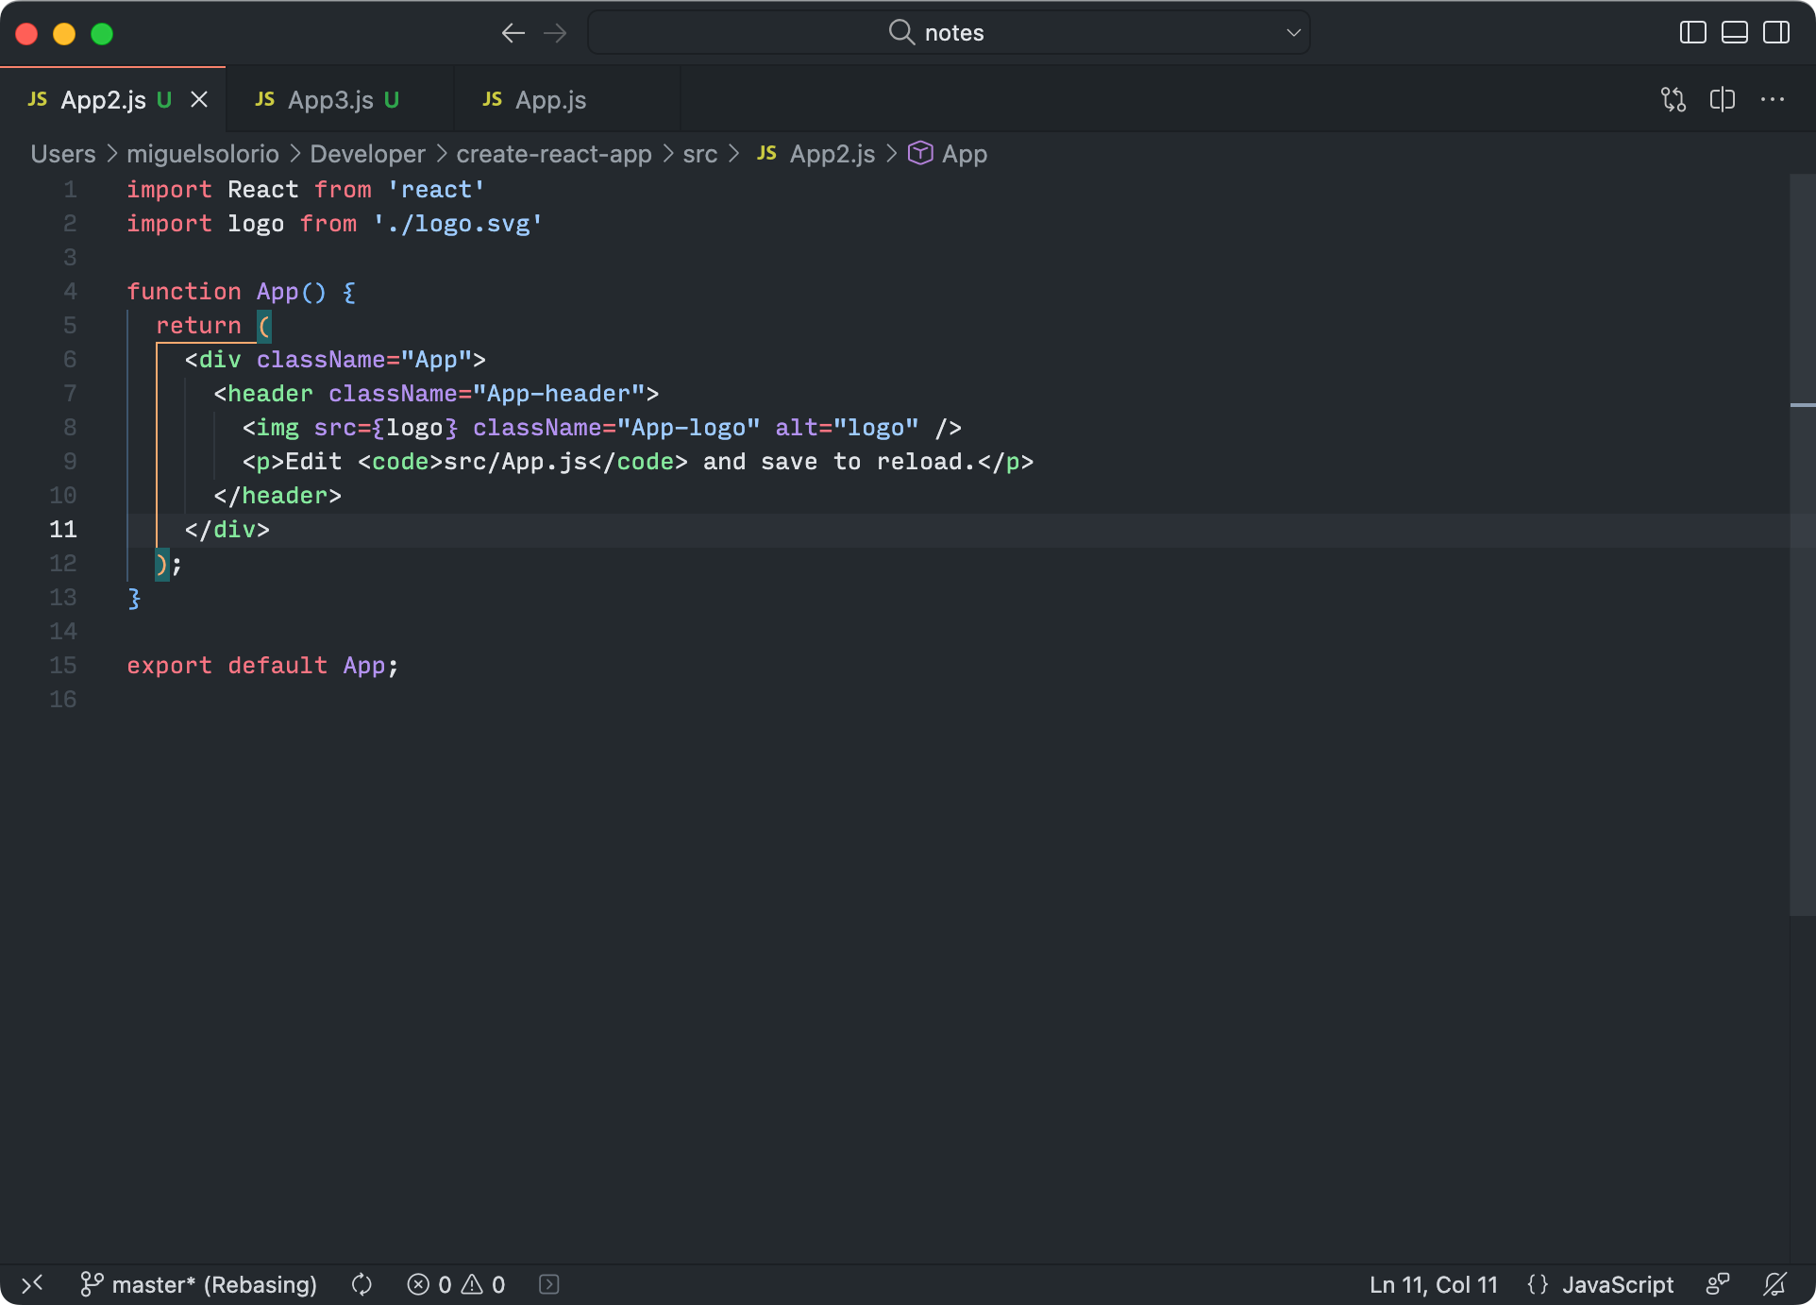The image size is (1816, 1305).
Task: Click the notifications bell icon
Action: click(x=1774, y=1284)
